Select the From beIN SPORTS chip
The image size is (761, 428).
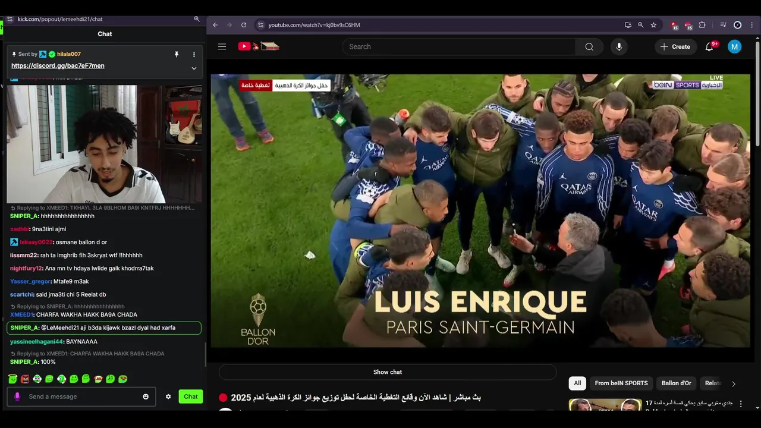pos(621,383)
